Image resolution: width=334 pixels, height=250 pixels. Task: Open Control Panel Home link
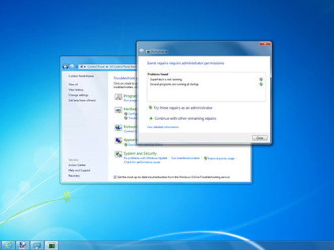[81, 76]
